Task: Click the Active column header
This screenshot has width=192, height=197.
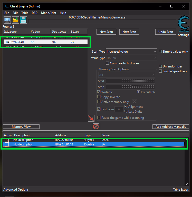Action: pos(8,135)
